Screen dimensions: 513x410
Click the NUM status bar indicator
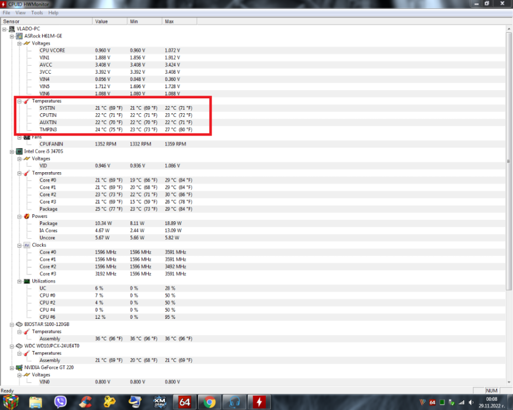click(x=492, y=391)
